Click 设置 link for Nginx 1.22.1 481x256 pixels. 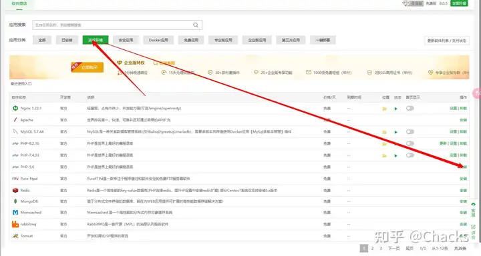(453, 108)
